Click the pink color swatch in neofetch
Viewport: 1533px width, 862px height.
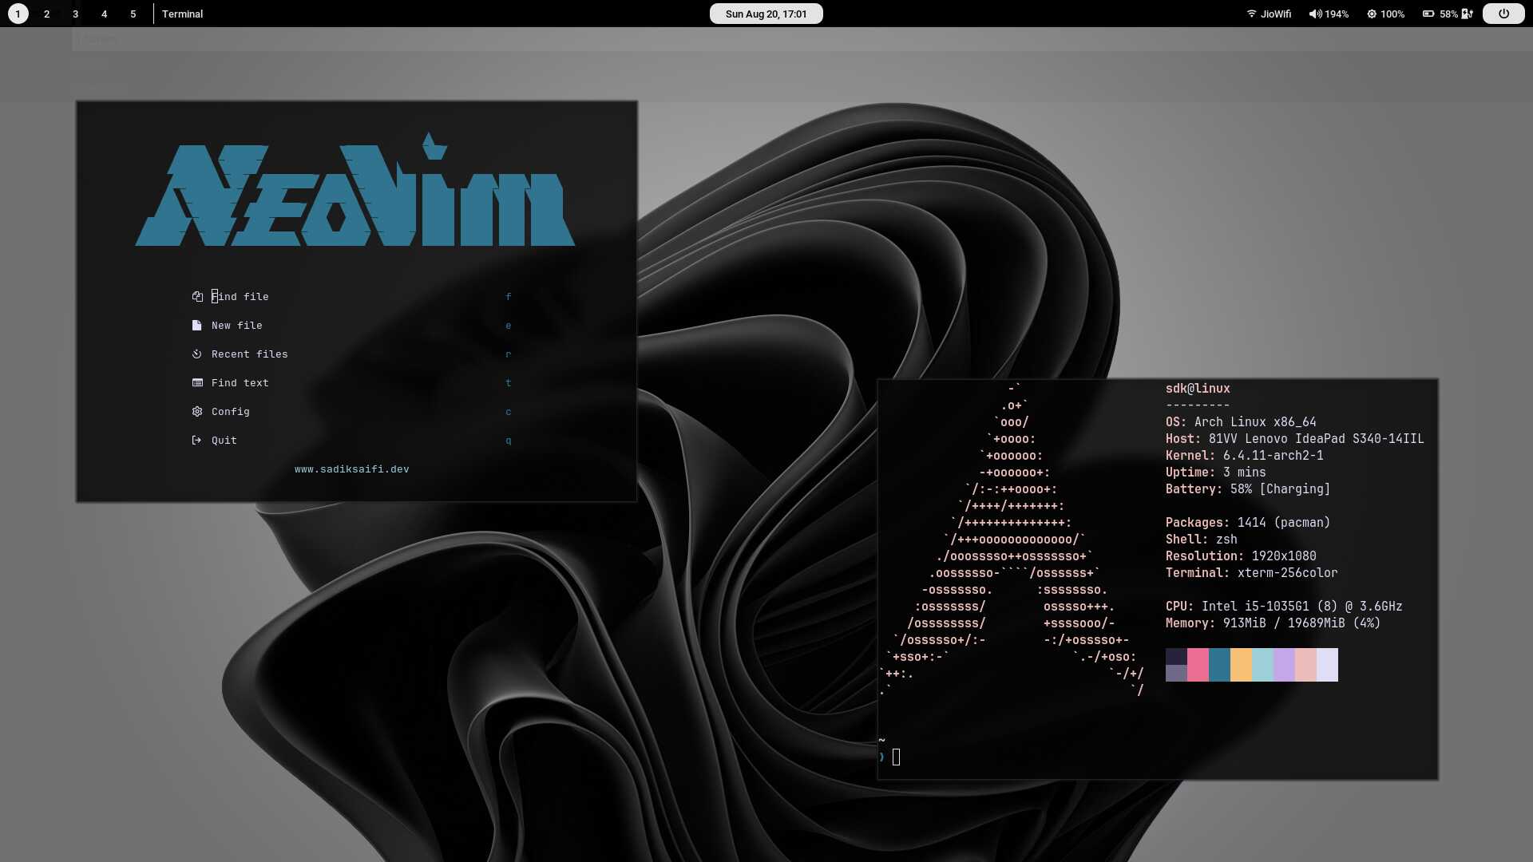(1198, 664)
